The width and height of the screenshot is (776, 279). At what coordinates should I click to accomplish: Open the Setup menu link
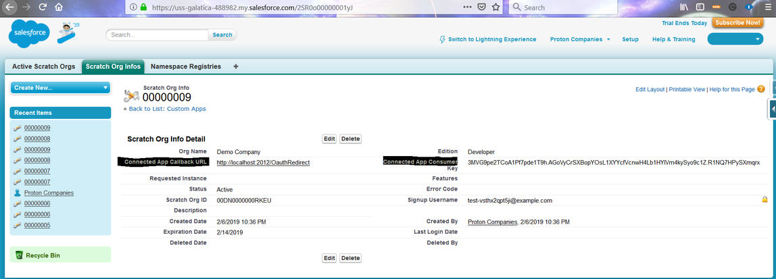[x=630, y=39]
